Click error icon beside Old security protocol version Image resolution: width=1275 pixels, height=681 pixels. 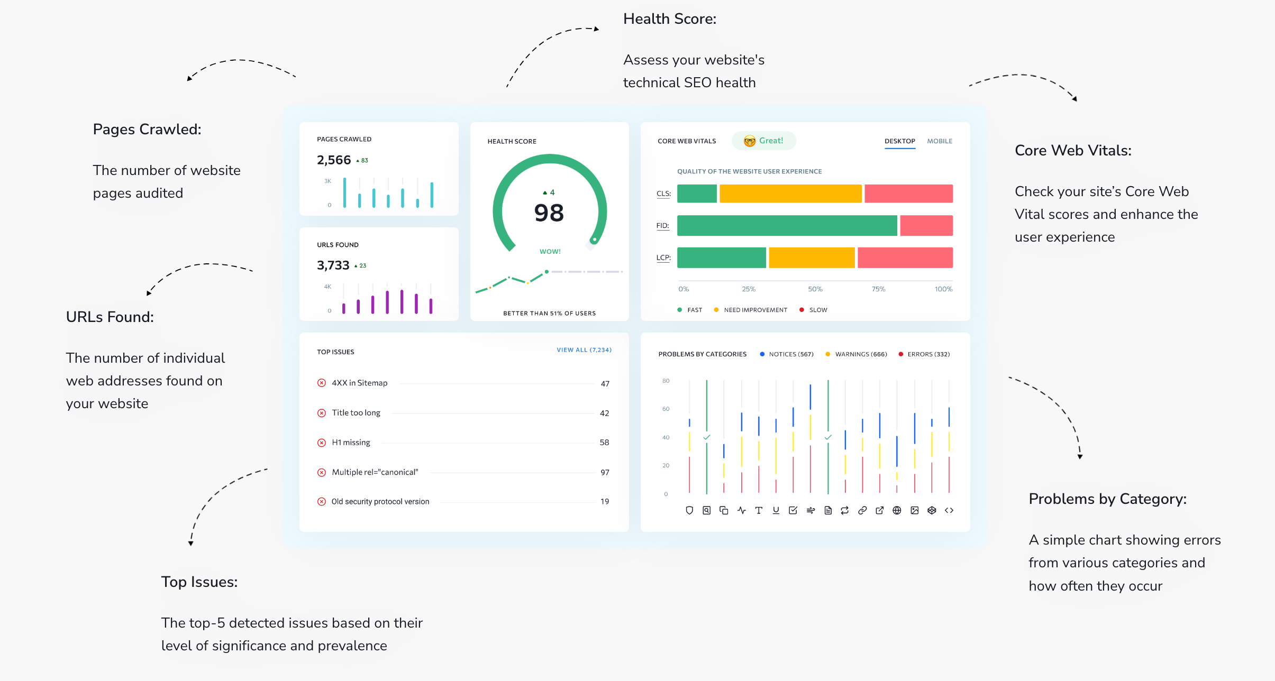tap(322, 501)
